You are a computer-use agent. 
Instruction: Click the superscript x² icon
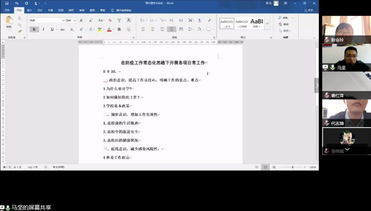pyautogui.click(x=81, y=30)
